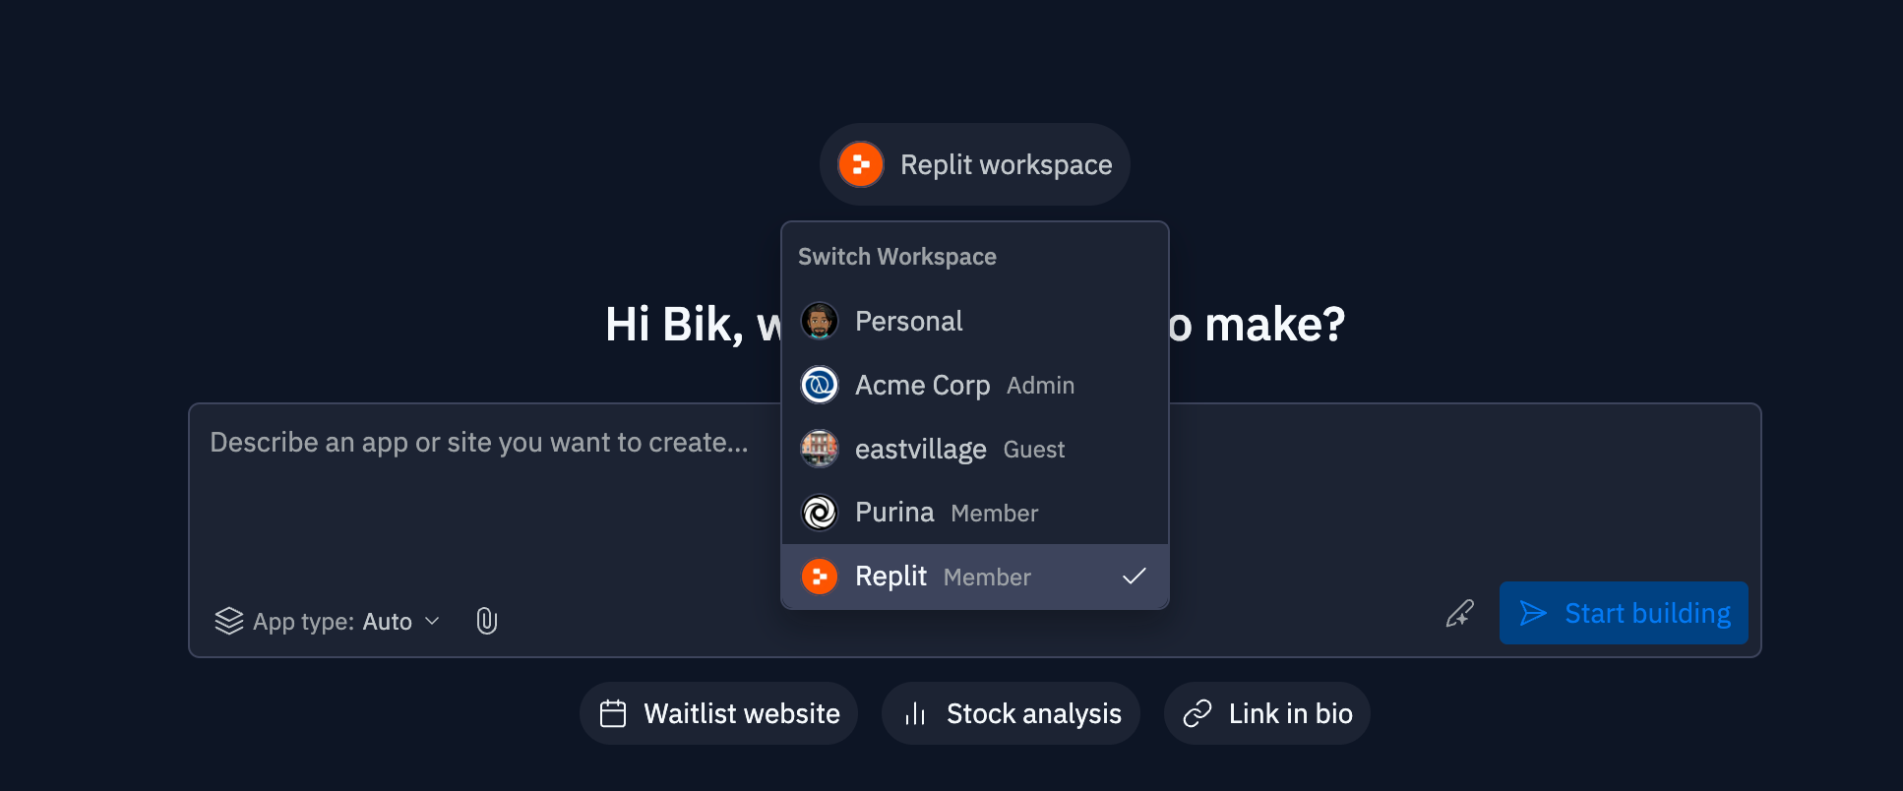Click the checkmark on Replit workspace row

point(1134,577)
